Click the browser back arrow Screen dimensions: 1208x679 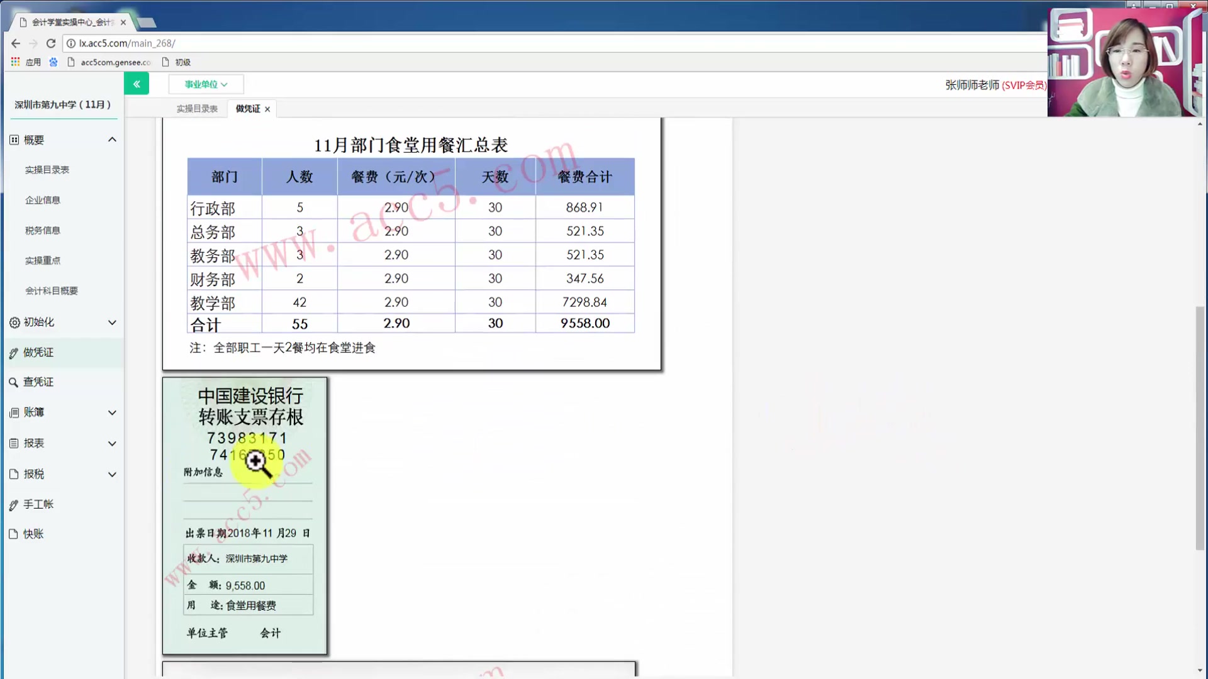click(15, 43)
